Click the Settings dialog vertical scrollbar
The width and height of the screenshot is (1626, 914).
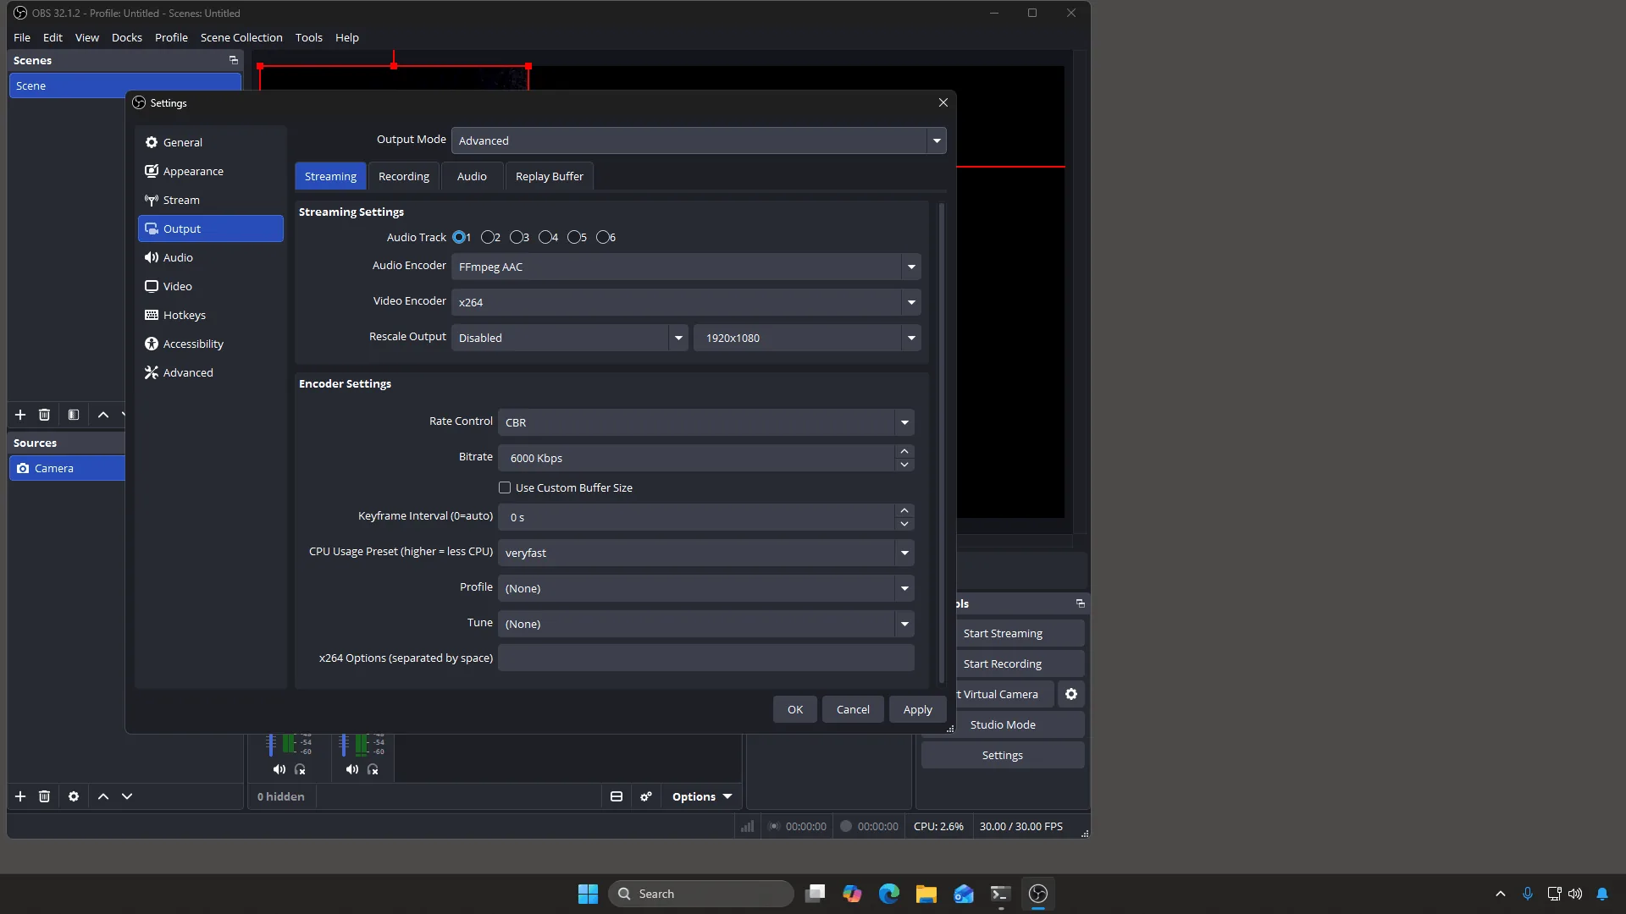[942, 443]
